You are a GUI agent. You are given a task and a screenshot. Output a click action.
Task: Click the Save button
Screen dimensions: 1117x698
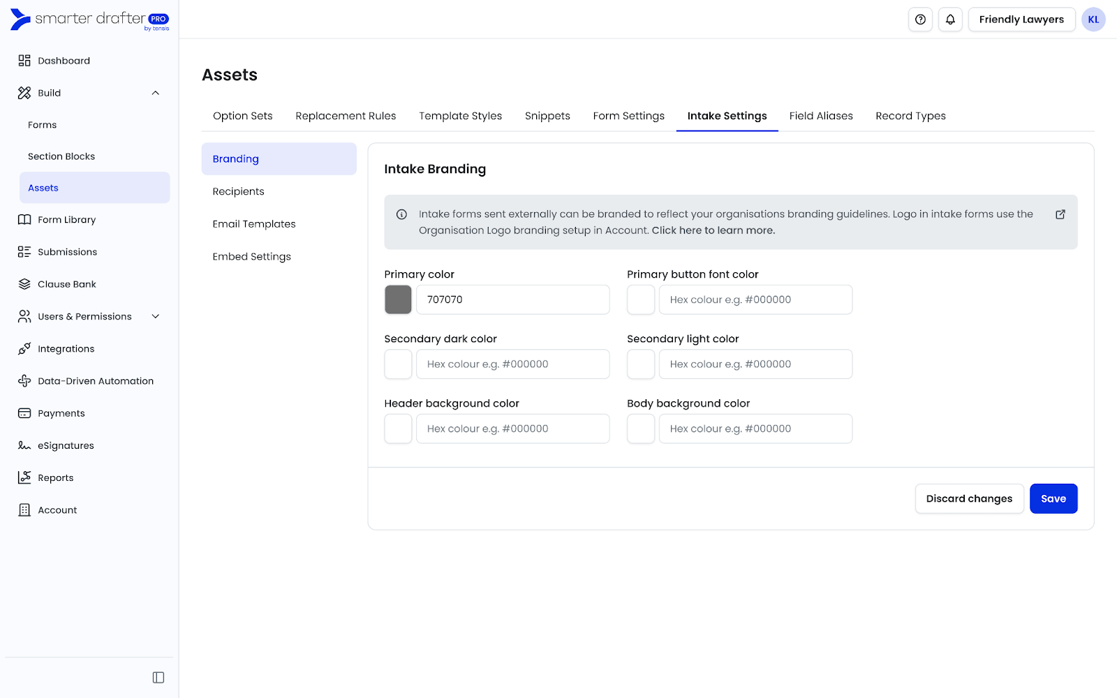[x=1053, y=498]
